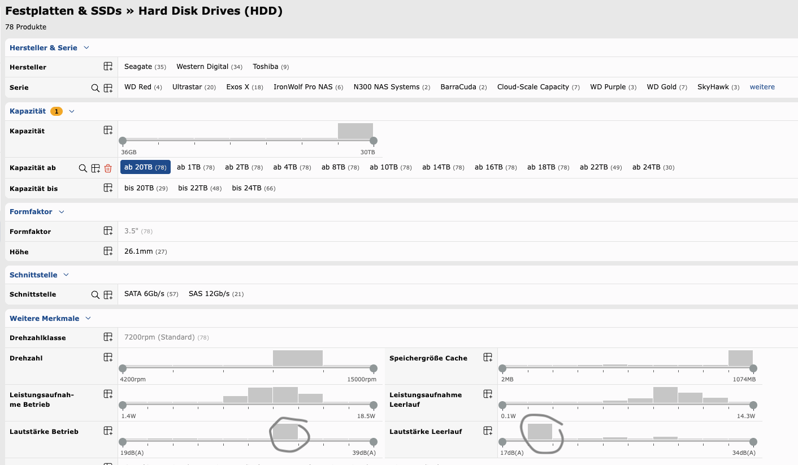Select the WD Gold series filter
The width and height of the screenshot is (798, 465).
667,87
